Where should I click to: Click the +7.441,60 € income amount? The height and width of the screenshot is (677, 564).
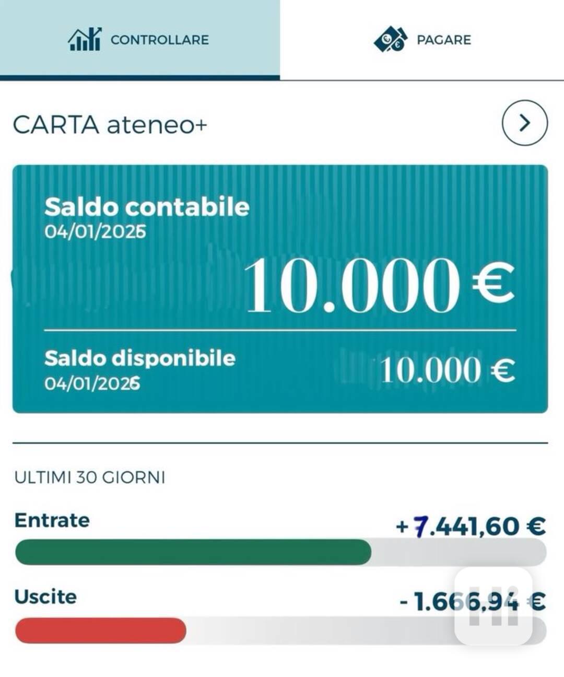(471, 526)
